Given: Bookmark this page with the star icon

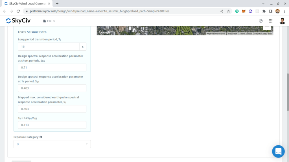Looking at the screenshot, I should click(x=228, y=11).
